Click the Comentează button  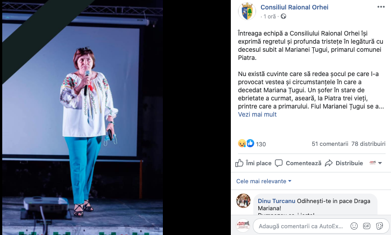[x=298, y=163]
